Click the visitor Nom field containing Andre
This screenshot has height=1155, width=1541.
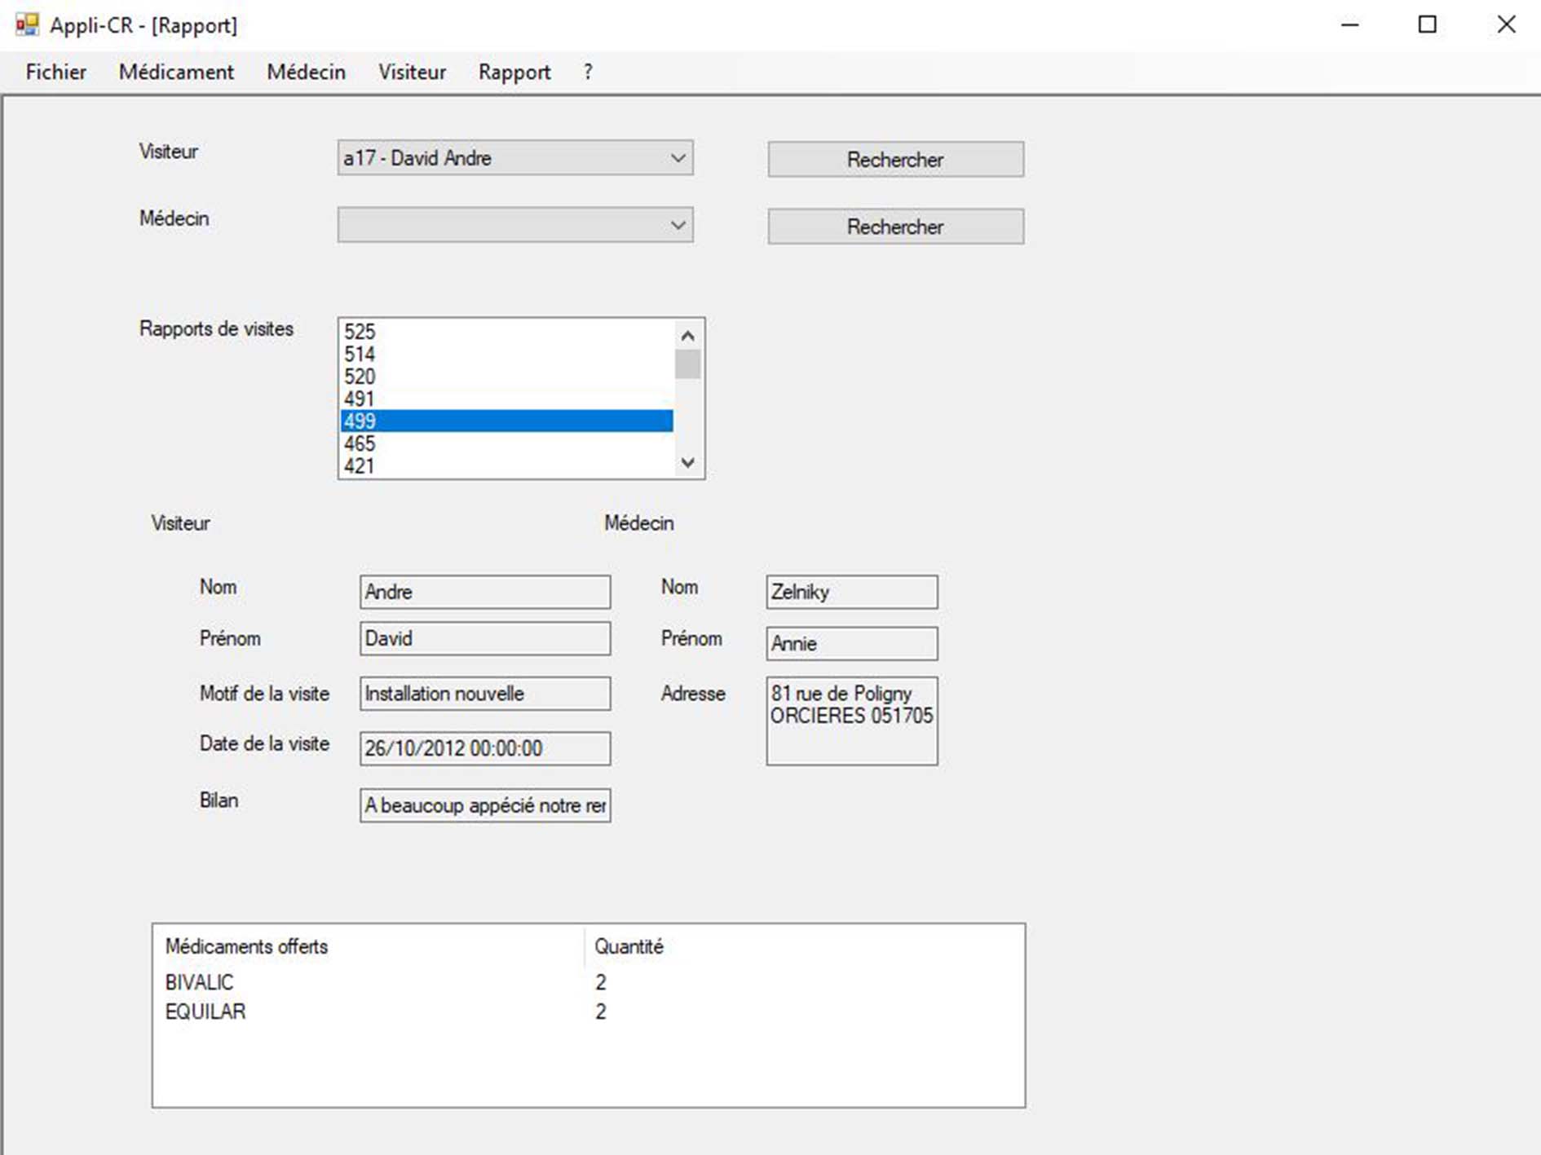485,592
